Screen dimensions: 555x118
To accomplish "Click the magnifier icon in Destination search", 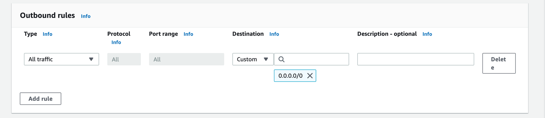I will pyautogui.click(x=281, y=59).
